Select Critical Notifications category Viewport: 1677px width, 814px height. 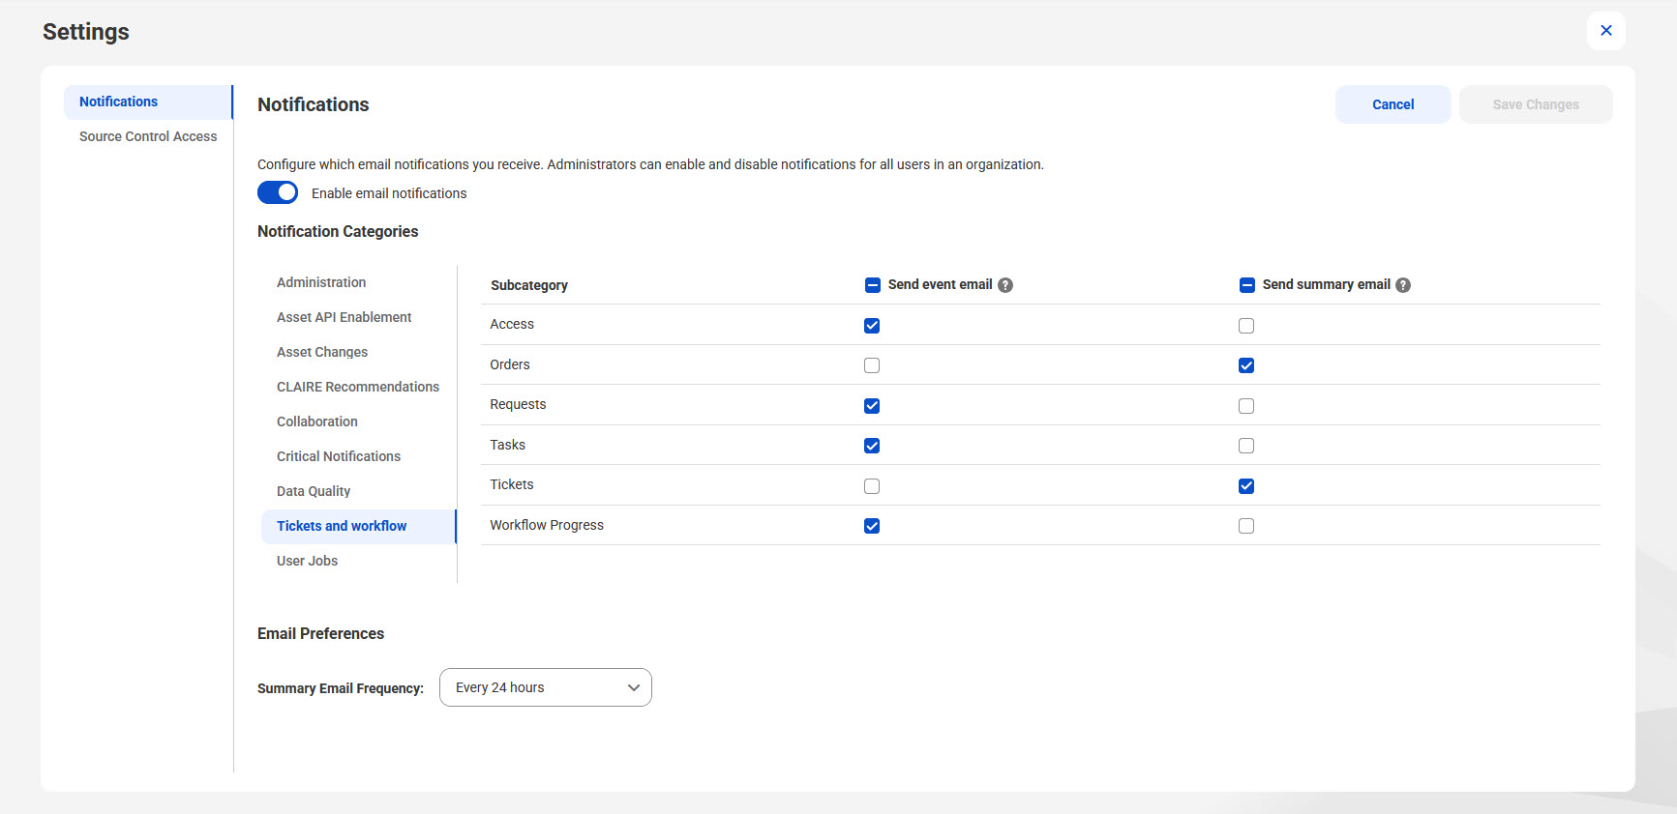tap(358, 456)
